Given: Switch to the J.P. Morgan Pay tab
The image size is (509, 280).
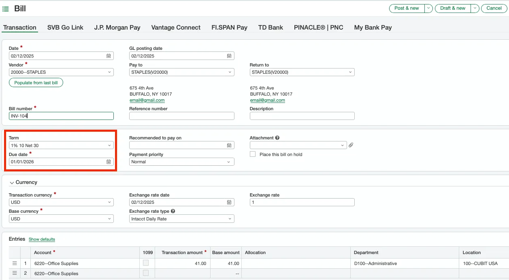Looking at the screenshot, I should click(117, 28).
